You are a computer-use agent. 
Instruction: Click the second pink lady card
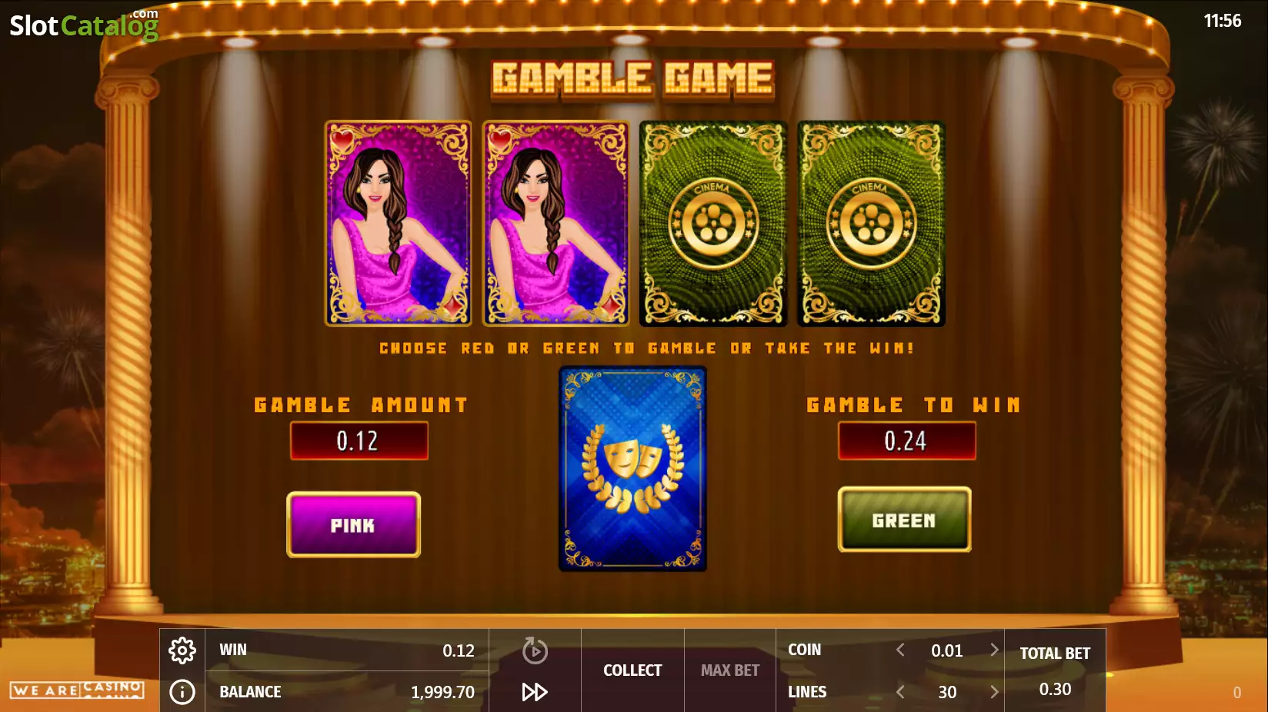[x=556, y=223]
